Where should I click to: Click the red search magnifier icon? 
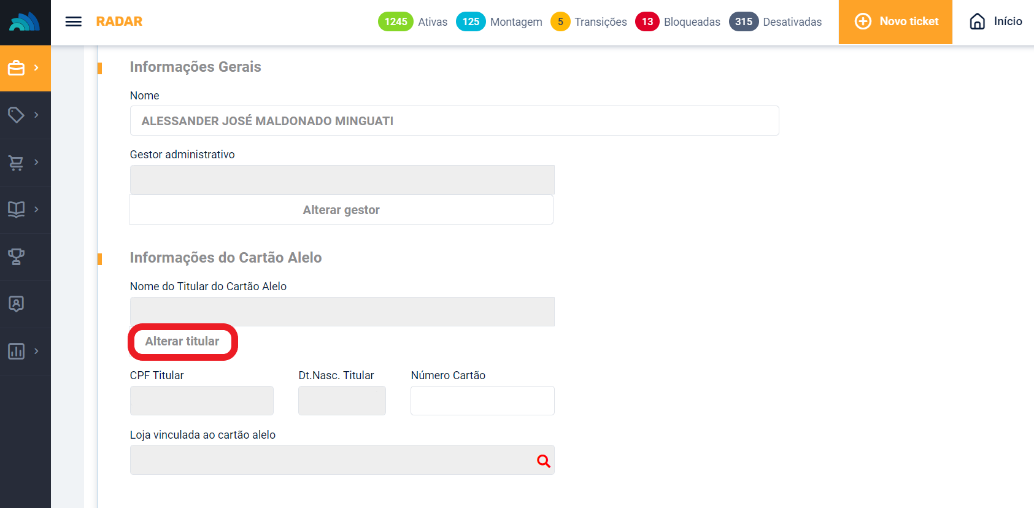pyautogui.click(x=543, y=461)
